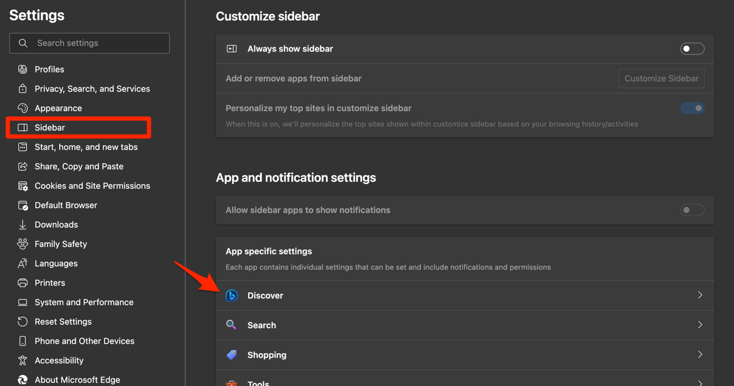Open Share, Copy and Paste settings
734x386 pixels.
(79, 166)
